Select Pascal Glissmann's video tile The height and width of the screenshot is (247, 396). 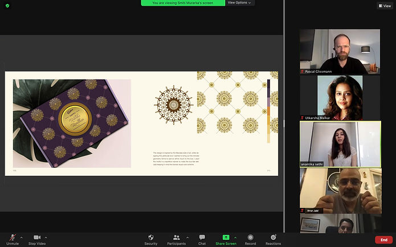[340, 51]
